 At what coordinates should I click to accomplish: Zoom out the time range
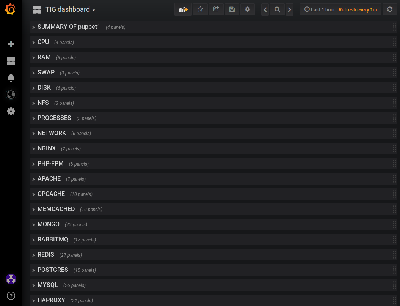[x=277, y=9]
